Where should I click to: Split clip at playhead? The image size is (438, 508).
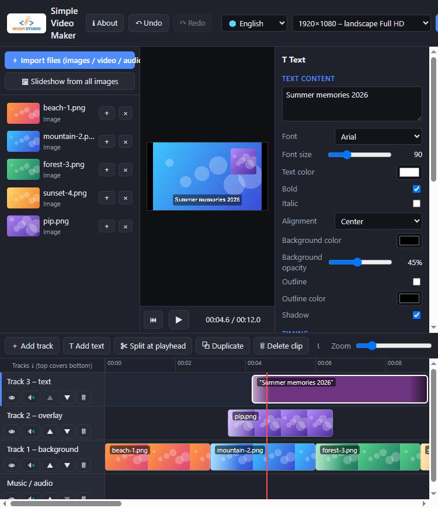(153, 346)
